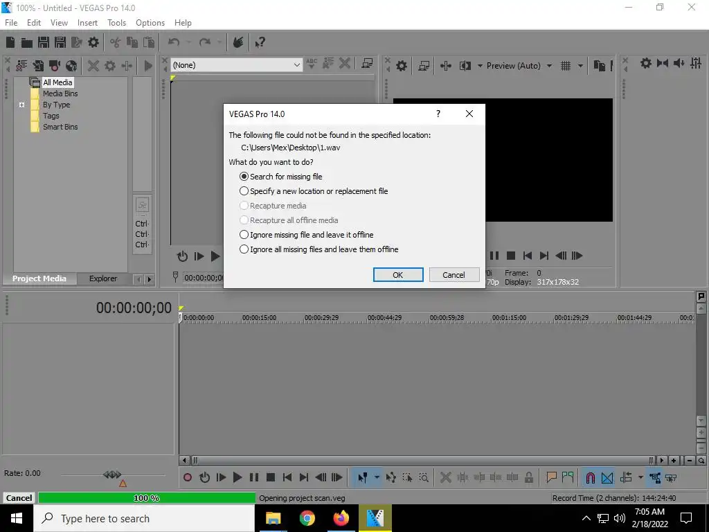
Task: Open the Auto Ripple dropdown arrow
Action: coord(640,477)
